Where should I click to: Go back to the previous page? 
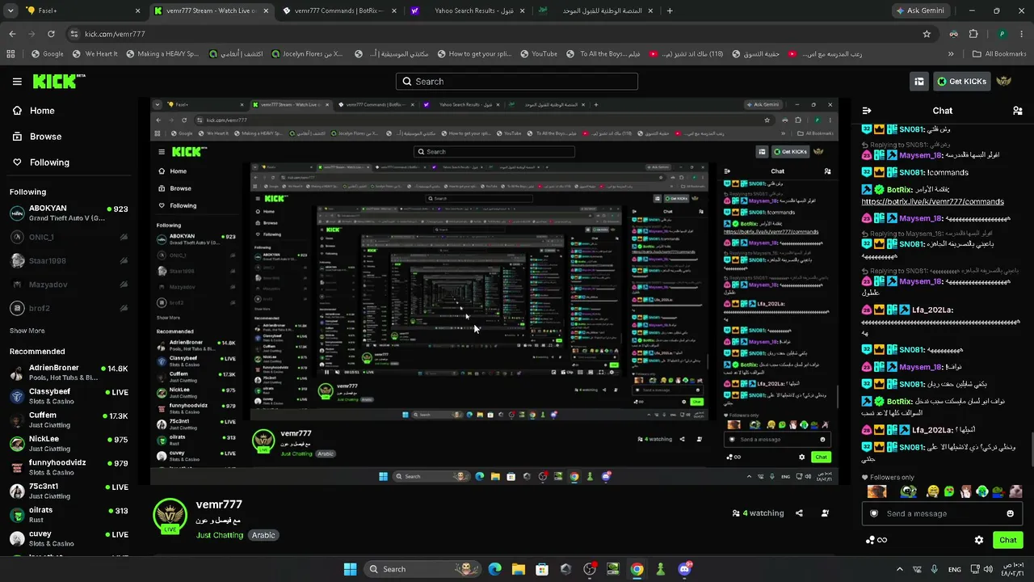click(12, 34)
